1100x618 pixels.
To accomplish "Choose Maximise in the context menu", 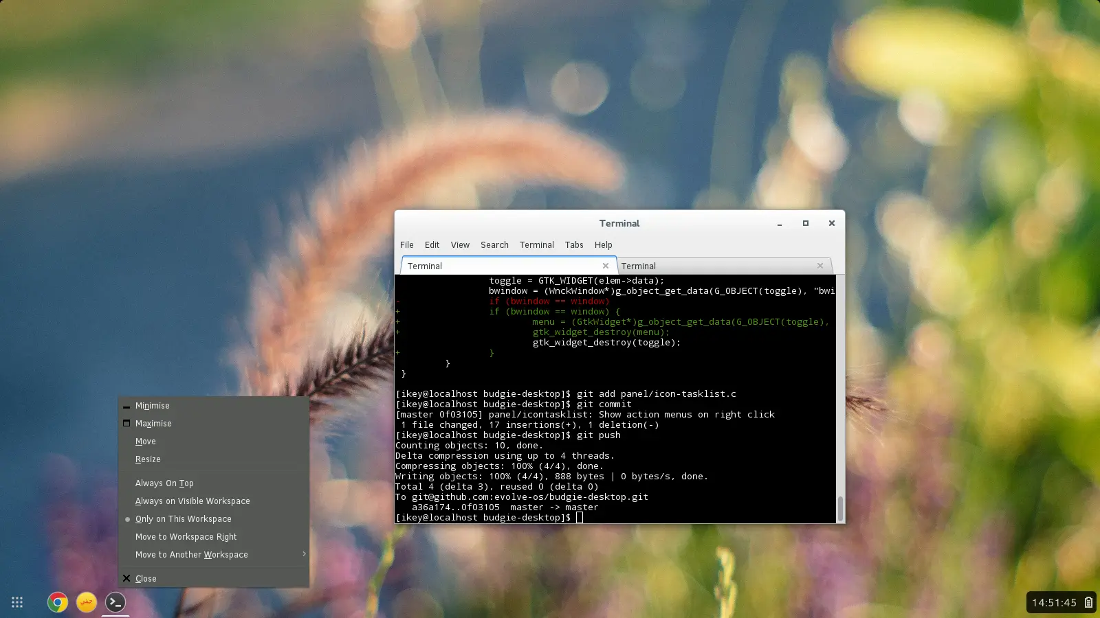I will tap(213, 424).
